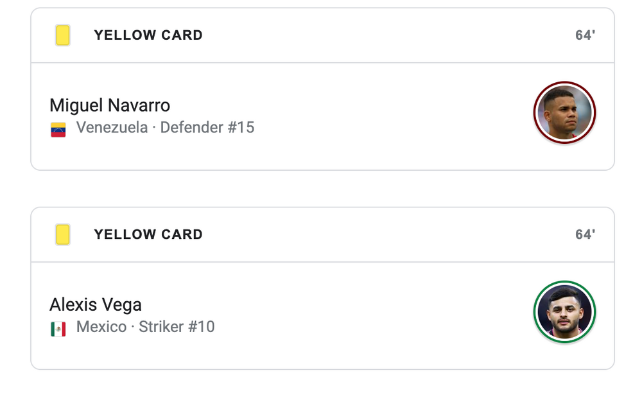The height and width of the screenshot is (393, 642).
Task: Click the 64' timestamp on Navarro's card
Action: pos(585,35)
